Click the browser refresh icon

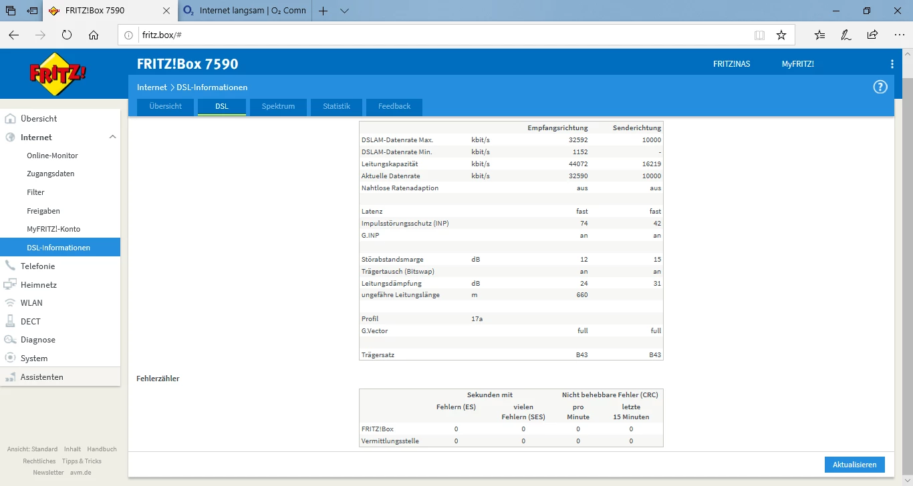67,35
